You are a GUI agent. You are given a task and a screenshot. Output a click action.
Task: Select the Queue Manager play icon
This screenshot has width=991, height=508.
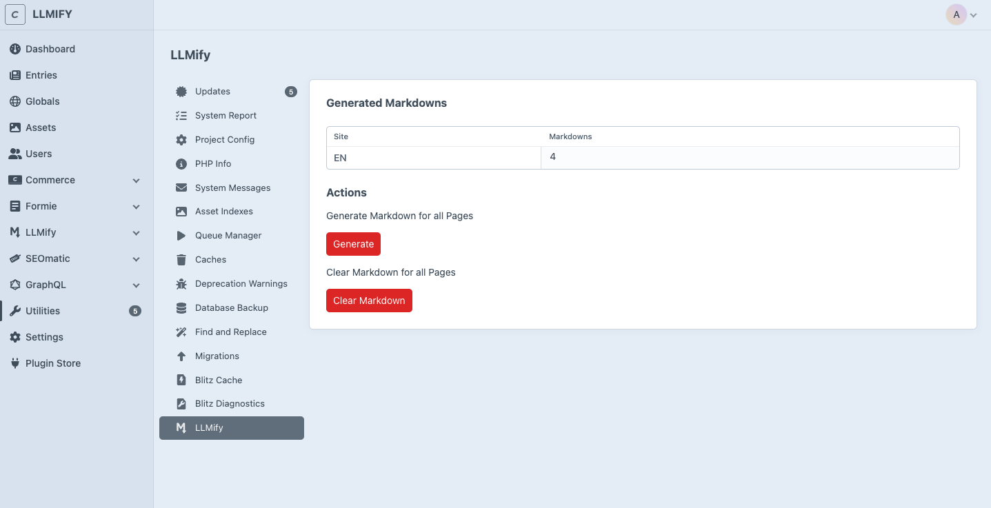click(x=181, y=235)
